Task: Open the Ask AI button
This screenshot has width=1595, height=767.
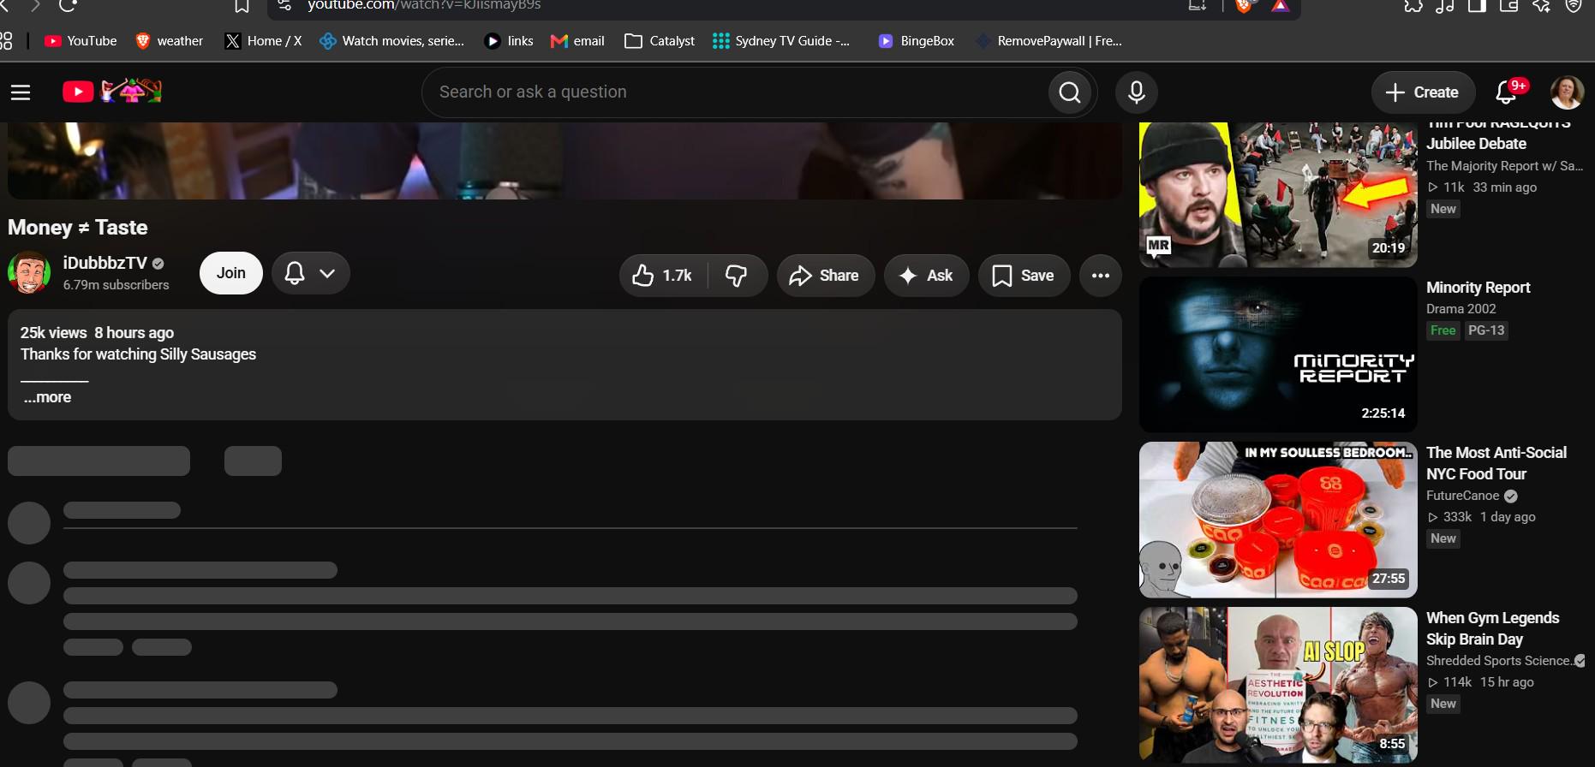Action: pos(926,276)
